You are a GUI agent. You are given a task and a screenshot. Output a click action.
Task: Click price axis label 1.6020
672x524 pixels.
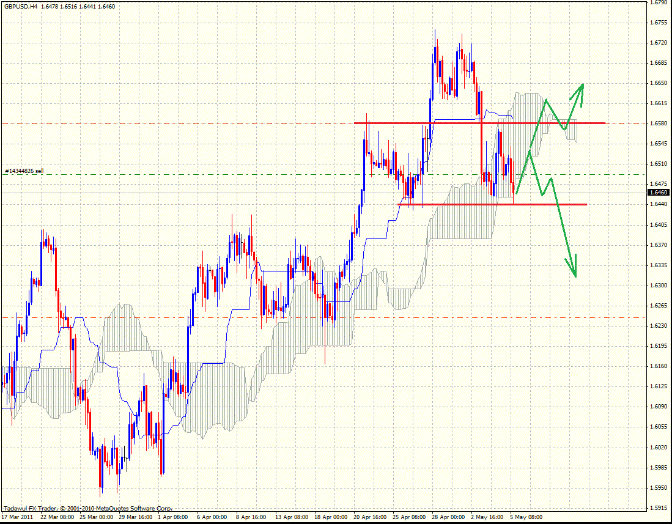(x=659, y=448)
